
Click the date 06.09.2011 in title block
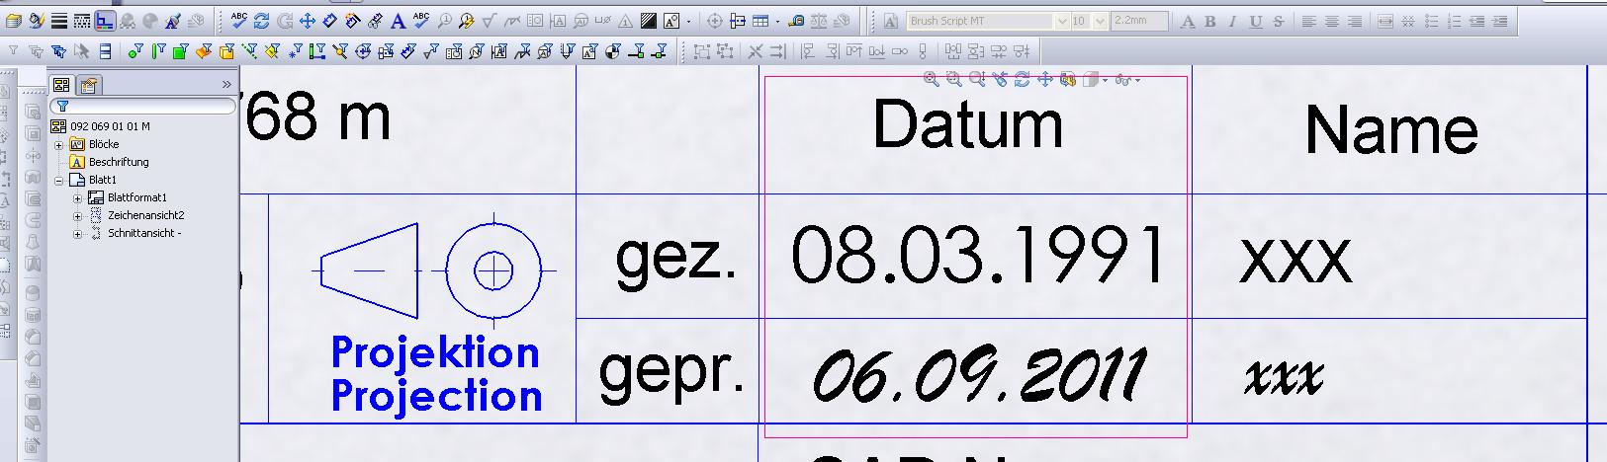pyautogui.click(x=978, y=375)
